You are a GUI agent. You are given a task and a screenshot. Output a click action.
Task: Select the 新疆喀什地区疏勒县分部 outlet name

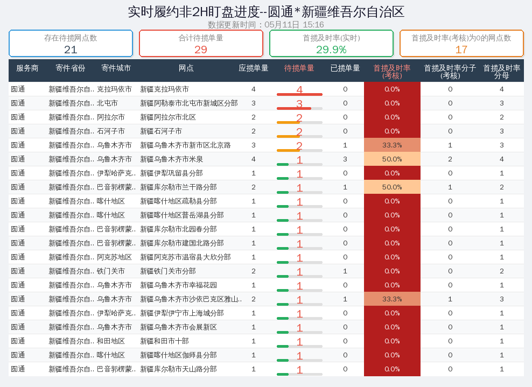[178, 201]
